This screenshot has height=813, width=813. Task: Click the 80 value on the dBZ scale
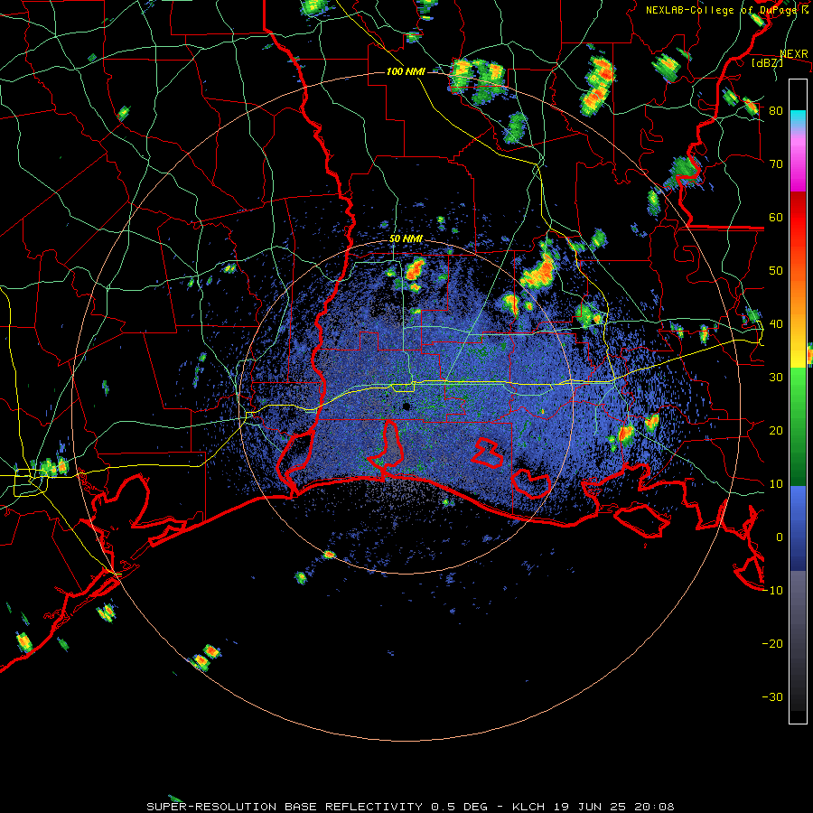776,110
